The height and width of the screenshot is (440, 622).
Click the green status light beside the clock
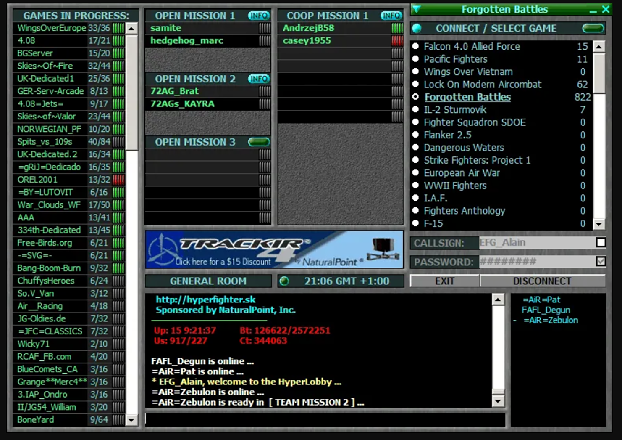[284, 281]
